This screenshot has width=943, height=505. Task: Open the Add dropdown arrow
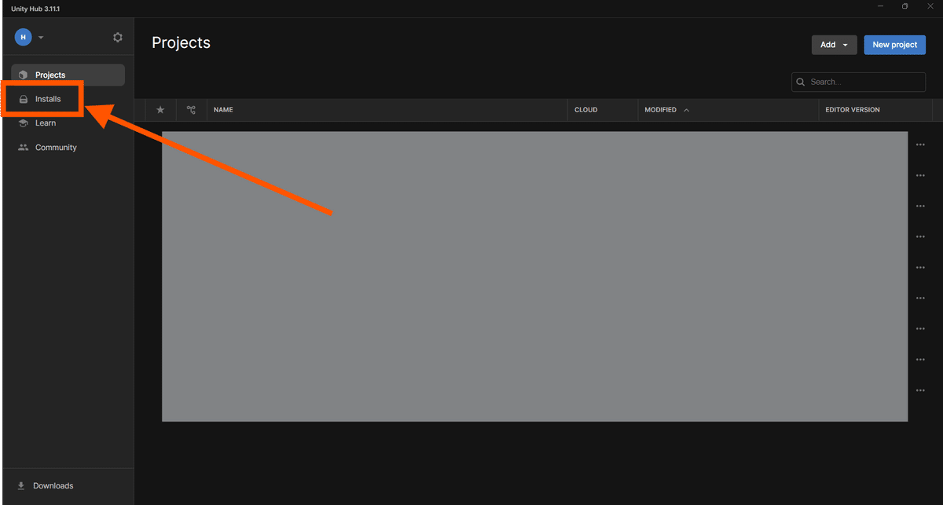[x=846, y=45]
